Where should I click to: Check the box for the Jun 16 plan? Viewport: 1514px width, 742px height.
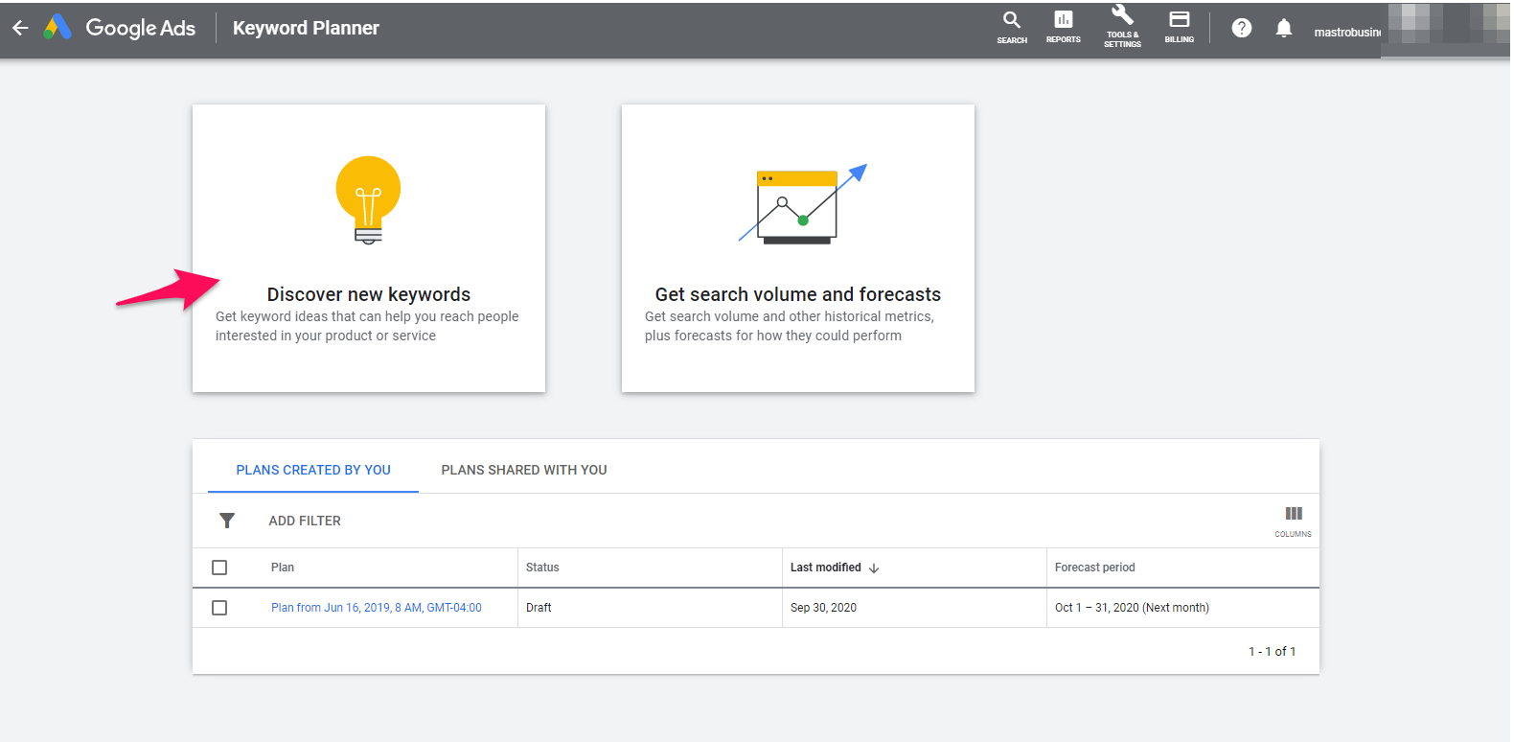click(219, 608)
